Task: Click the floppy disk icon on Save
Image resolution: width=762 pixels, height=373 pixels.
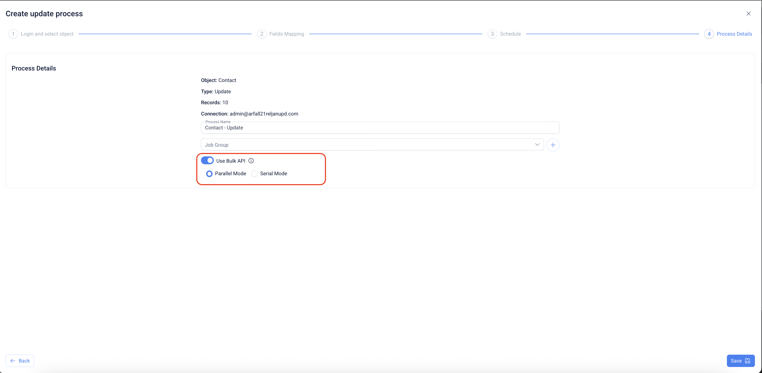Action: 748,361
